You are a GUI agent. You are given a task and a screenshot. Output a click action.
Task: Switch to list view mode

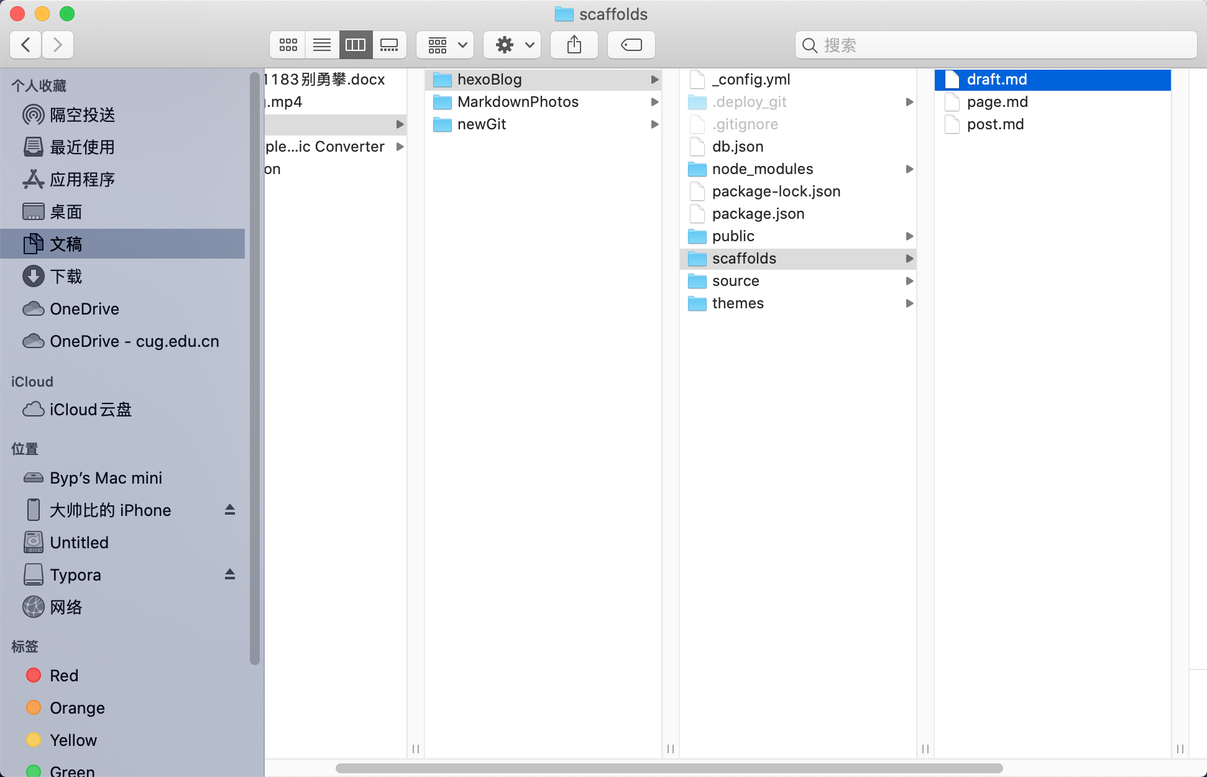tap(321, 45)
